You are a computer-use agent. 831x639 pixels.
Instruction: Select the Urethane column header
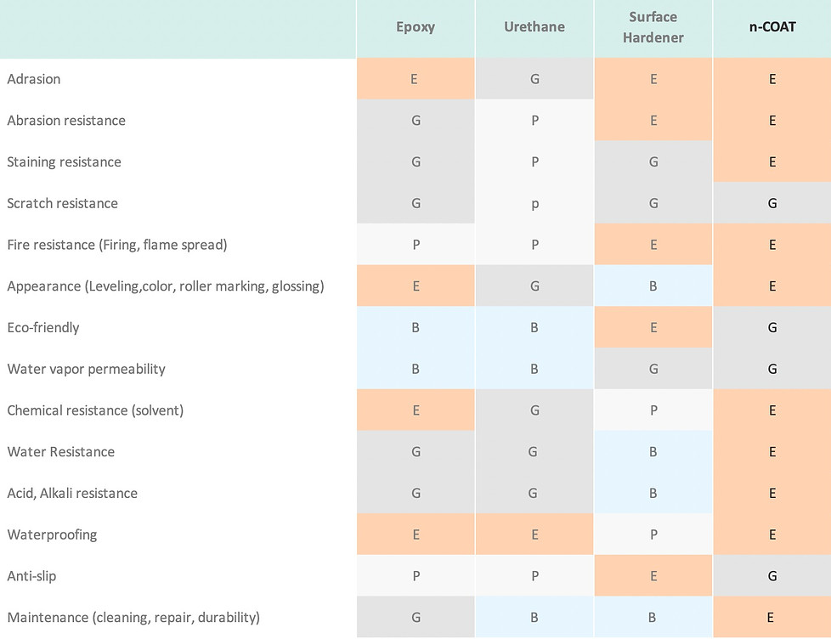tap(534, 27)
